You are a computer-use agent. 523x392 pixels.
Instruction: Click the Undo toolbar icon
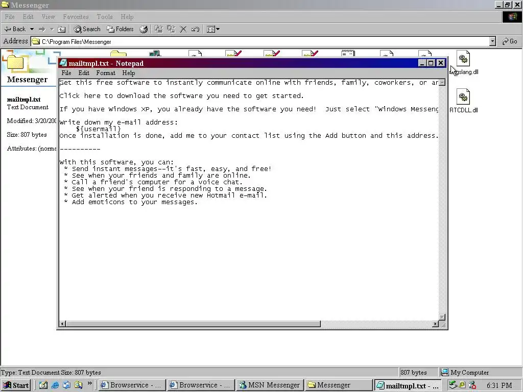196,29
